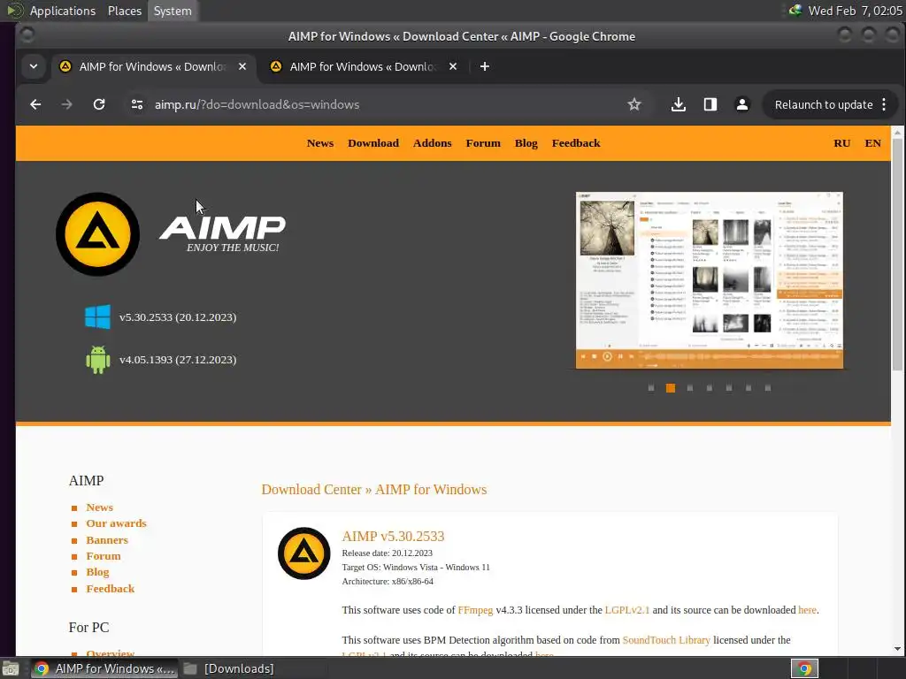The width and height of the screenshot is (906, 679).
Task: Open the tab search dropdown arrow
Action: coord(34,66)
